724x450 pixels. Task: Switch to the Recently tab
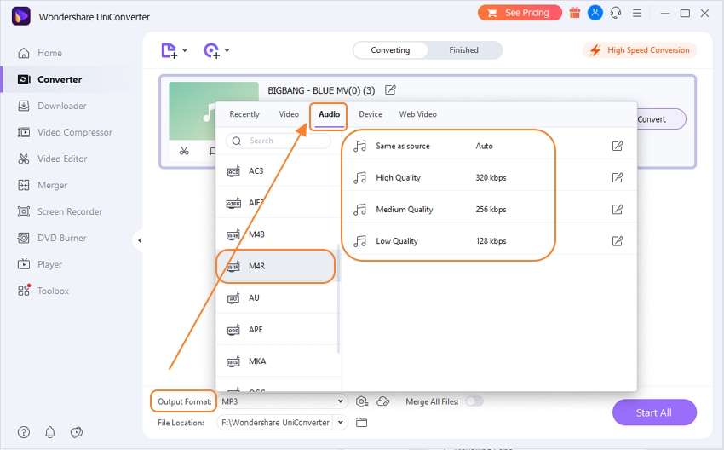[x=244, y=114]
